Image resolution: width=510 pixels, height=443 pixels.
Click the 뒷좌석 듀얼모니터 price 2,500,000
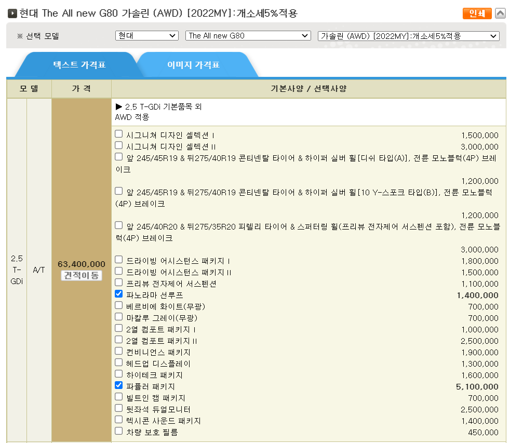479,410
